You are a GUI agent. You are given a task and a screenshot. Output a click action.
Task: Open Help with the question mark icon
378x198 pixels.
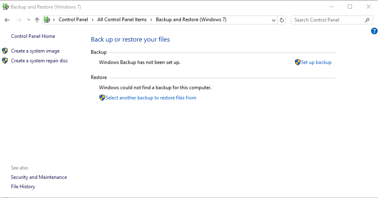point(374,31)
